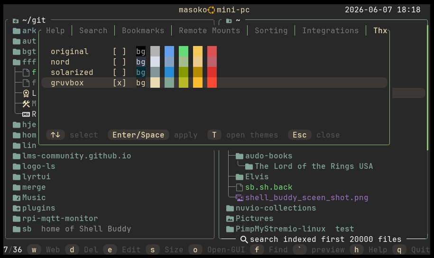The image size is (434, 258).
Task: Click the e Edit shortcut key
Action: point(110,249)
